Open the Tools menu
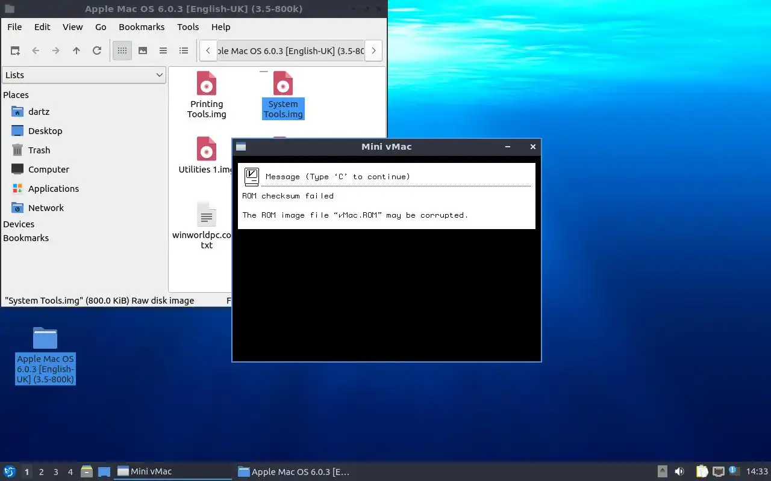Viewport: 771px width, 481px height. [x=188, y=27]
